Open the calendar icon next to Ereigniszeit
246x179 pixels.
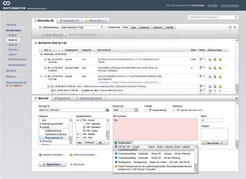(x=136, y=110)
